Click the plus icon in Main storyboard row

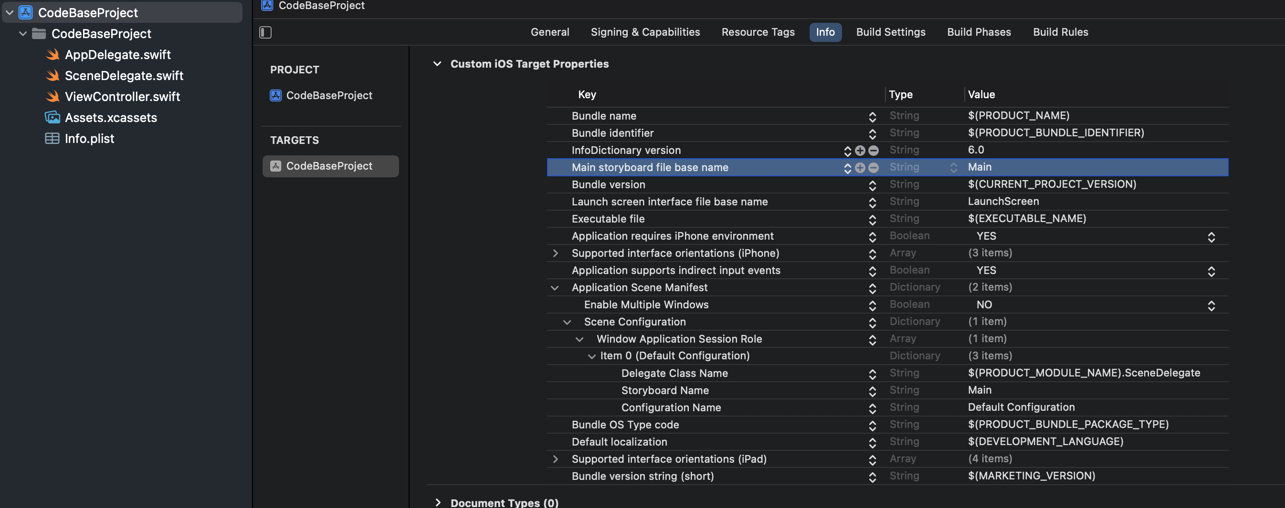(860, 167)
